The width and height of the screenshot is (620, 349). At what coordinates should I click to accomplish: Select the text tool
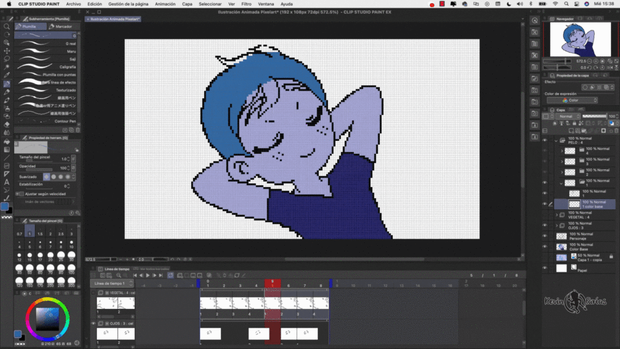coord(6,182)
